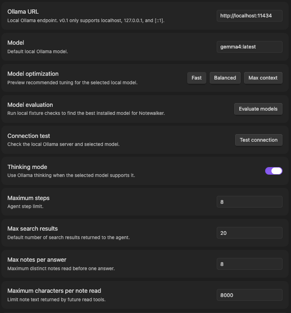Click the Model field showing gemma4:latest

click(x=250, y=47)
